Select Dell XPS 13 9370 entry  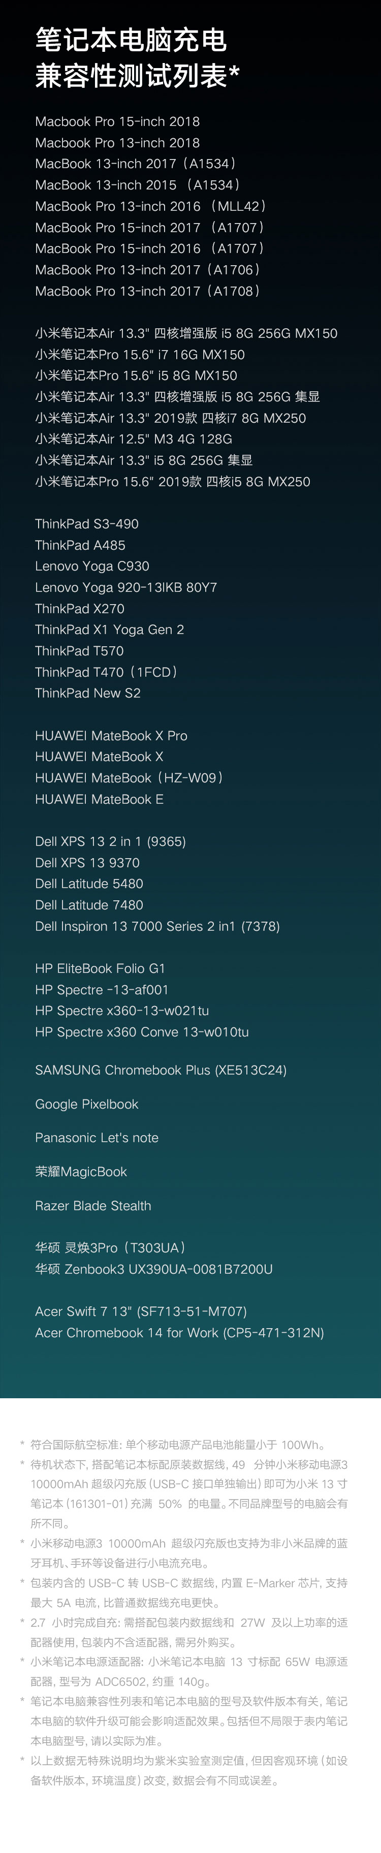click(87, 862)
